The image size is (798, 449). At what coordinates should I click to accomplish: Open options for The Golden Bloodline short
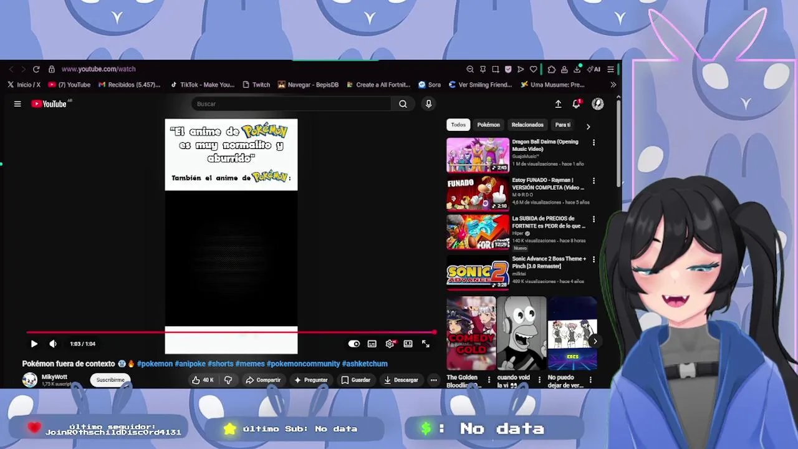pyautogui.click(x=489, y=379)
